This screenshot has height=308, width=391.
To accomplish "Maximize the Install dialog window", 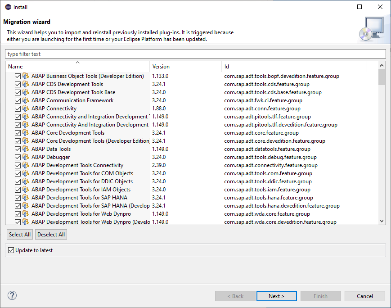I will point(360,7).
